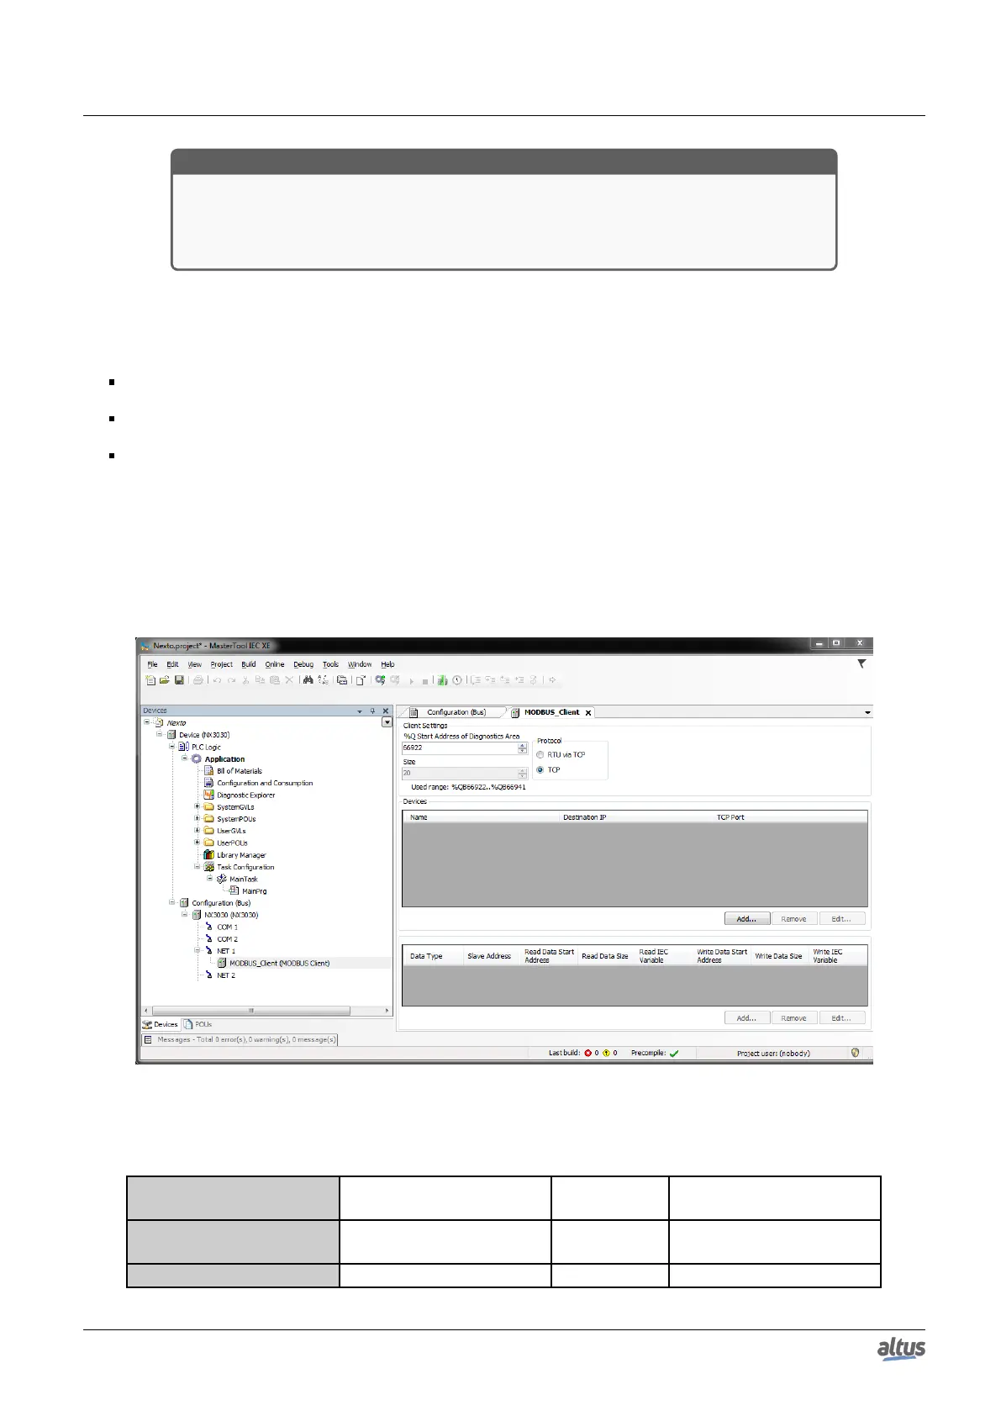Select the TCP protocol radio button

(x=540, y=770)
